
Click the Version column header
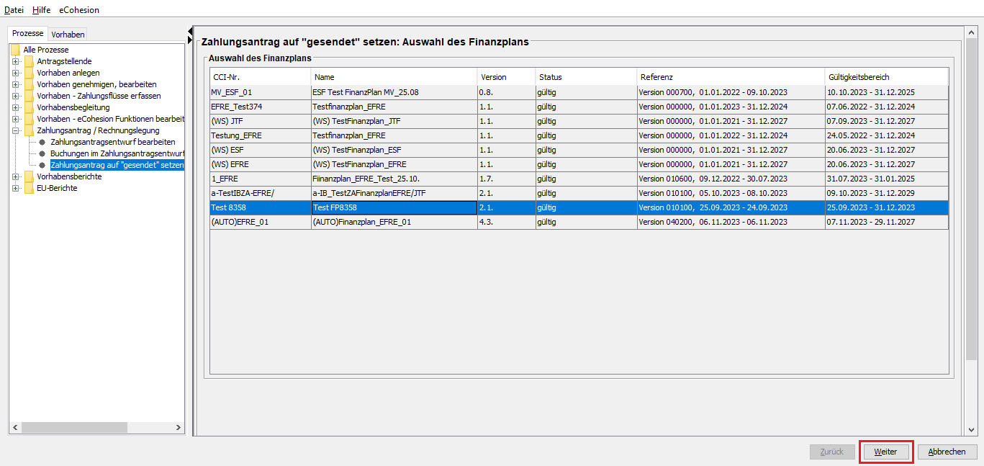[507, 77]
